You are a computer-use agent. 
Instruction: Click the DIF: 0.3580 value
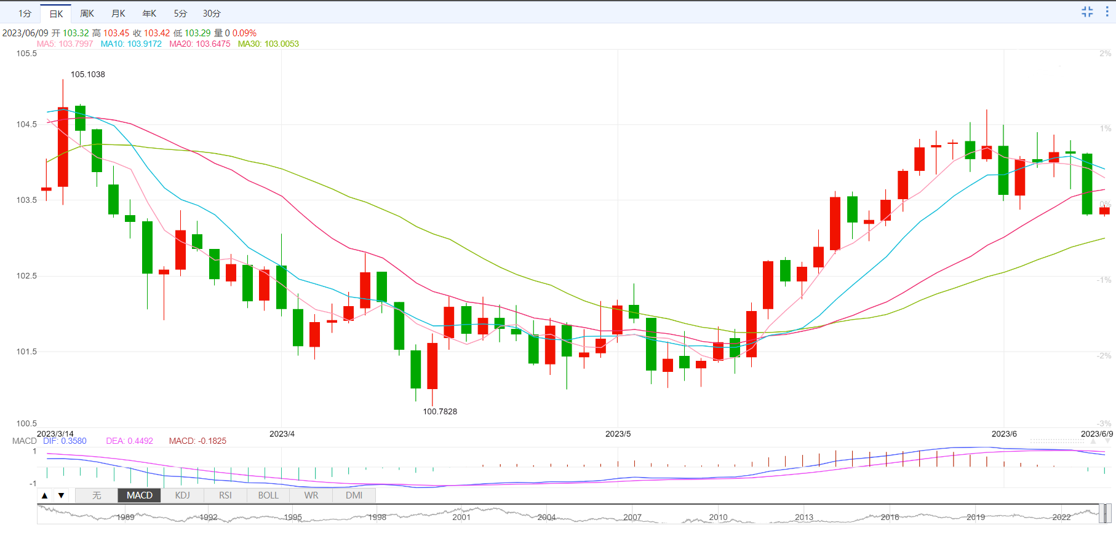[65, 441]
